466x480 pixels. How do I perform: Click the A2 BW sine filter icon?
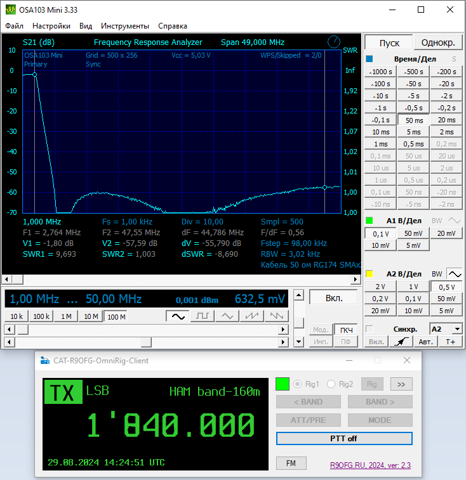[x=455, y=274]
